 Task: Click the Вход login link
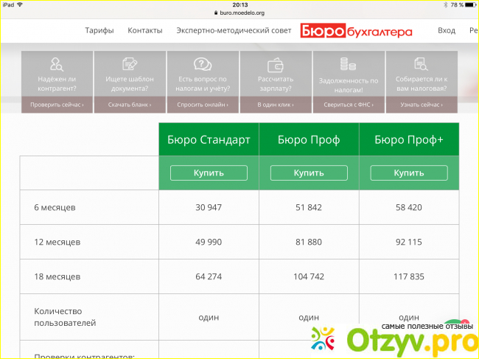[x=447, y=31]
